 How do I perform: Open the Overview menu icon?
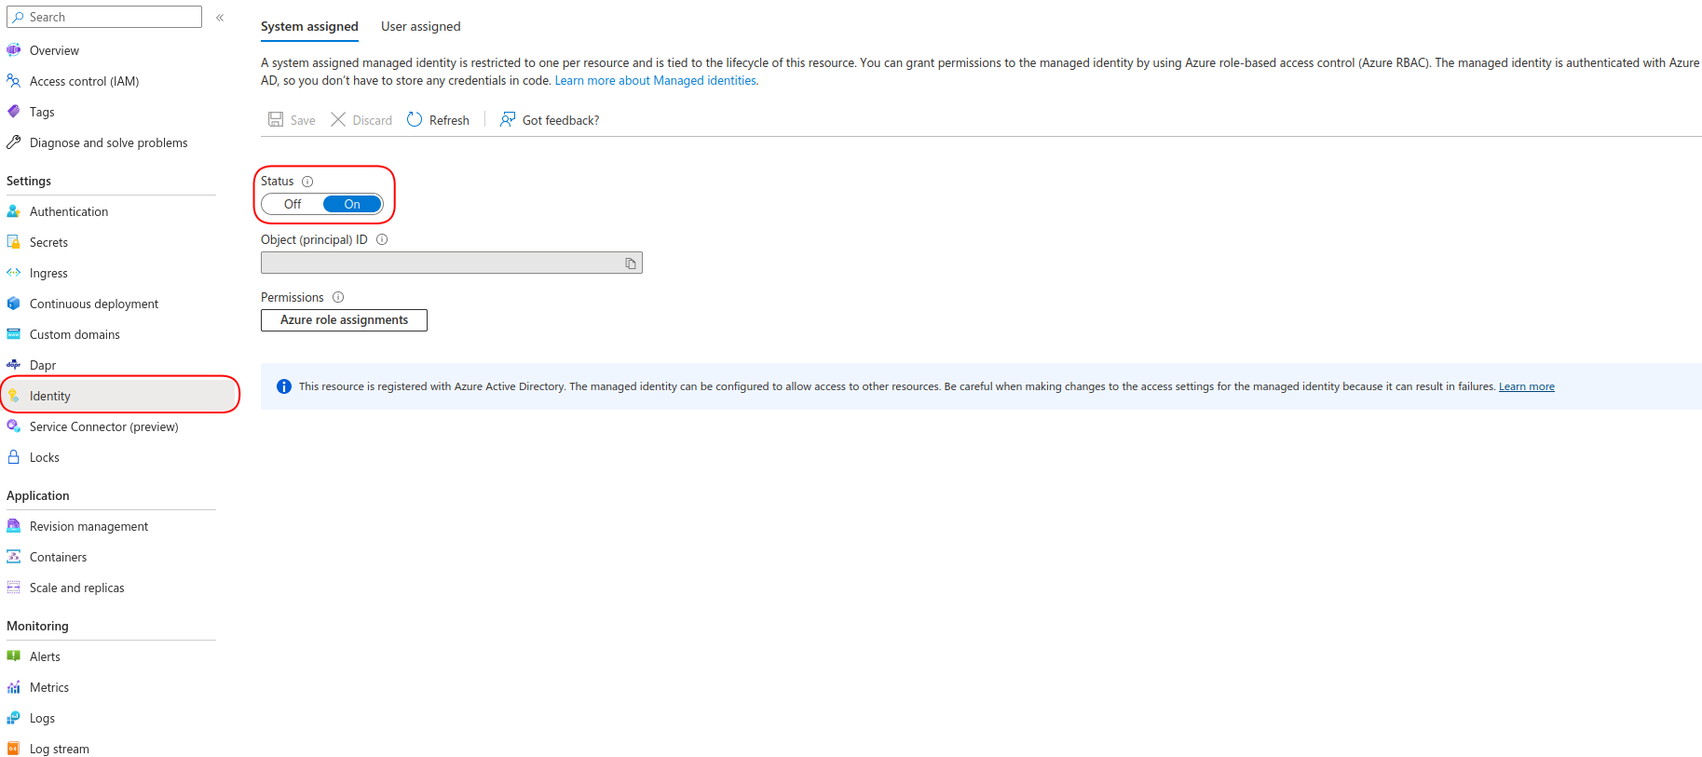click(x=14, y=50)
